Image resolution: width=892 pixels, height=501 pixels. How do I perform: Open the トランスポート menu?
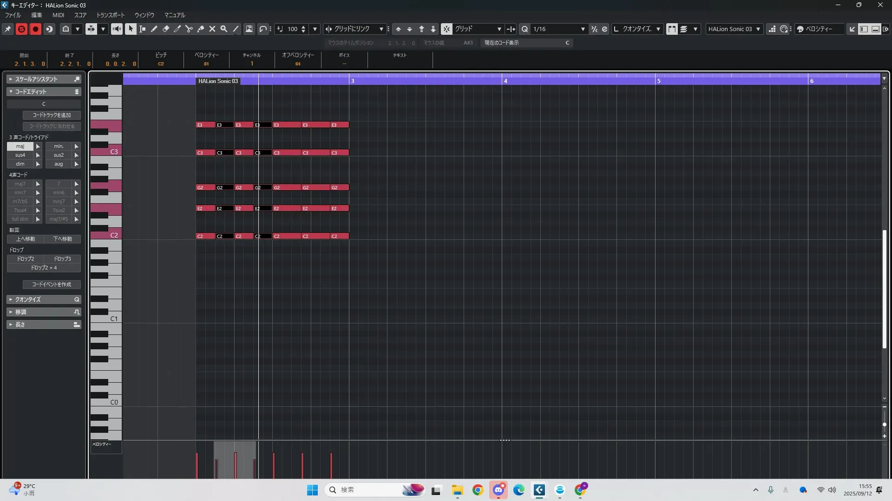110,15
